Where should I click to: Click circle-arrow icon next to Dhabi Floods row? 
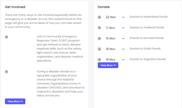point(99,49)
